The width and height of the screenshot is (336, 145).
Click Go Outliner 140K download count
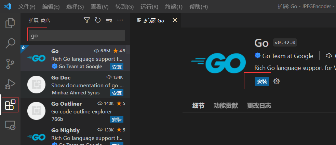[106, 104]
